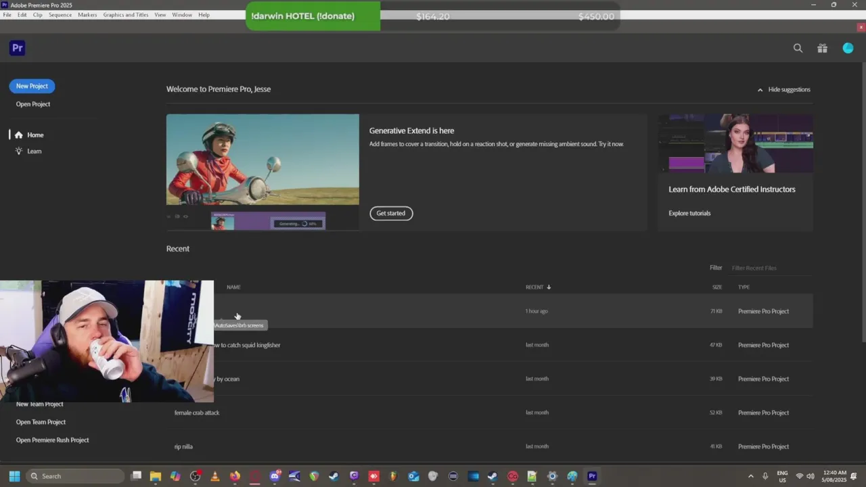Click the '!darwin HOTEL (!donate)' green banner
This screenshot has width=866, height=487.
(x=313, y=16)
